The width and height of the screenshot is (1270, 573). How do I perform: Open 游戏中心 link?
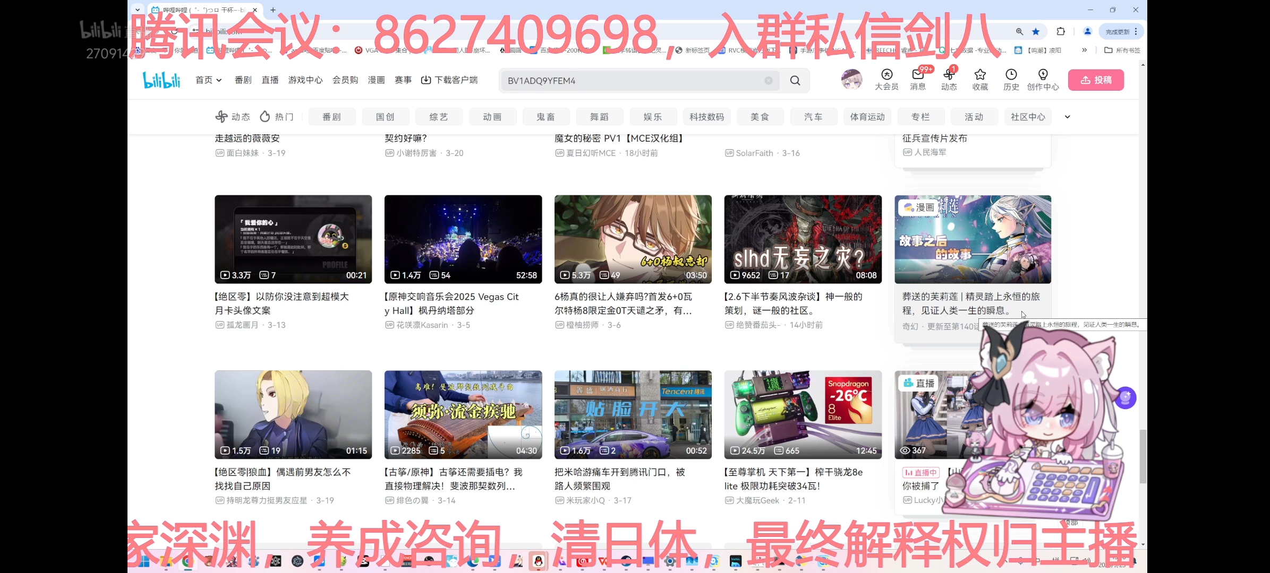point(305,80)
